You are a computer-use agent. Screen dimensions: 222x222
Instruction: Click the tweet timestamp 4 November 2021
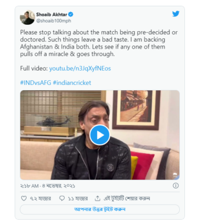point(47,186)
